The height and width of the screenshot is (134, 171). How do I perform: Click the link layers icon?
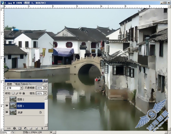pos(9,128)
